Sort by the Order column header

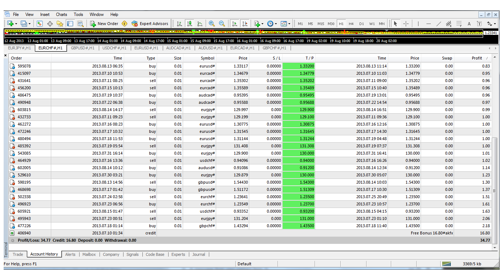click(x=30, y=58)
